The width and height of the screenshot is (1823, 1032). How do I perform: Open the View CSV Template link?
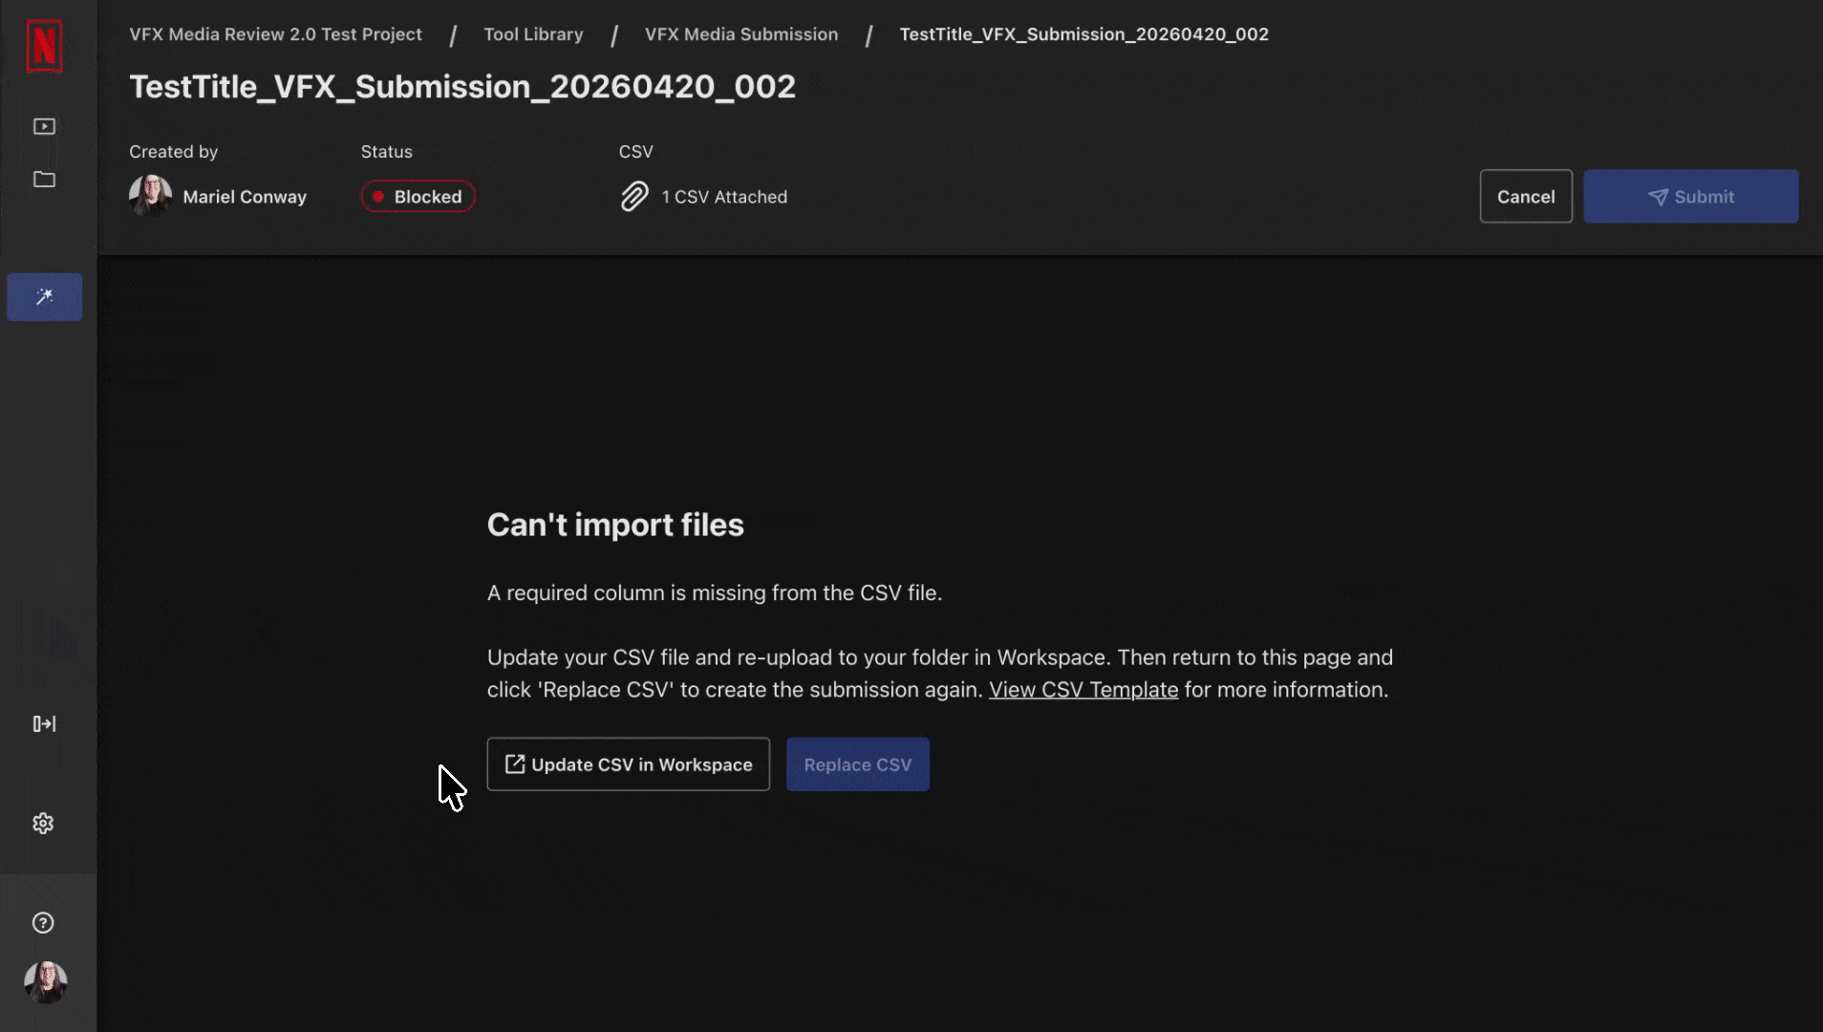pyautogui.click(x=1083, y=690)
